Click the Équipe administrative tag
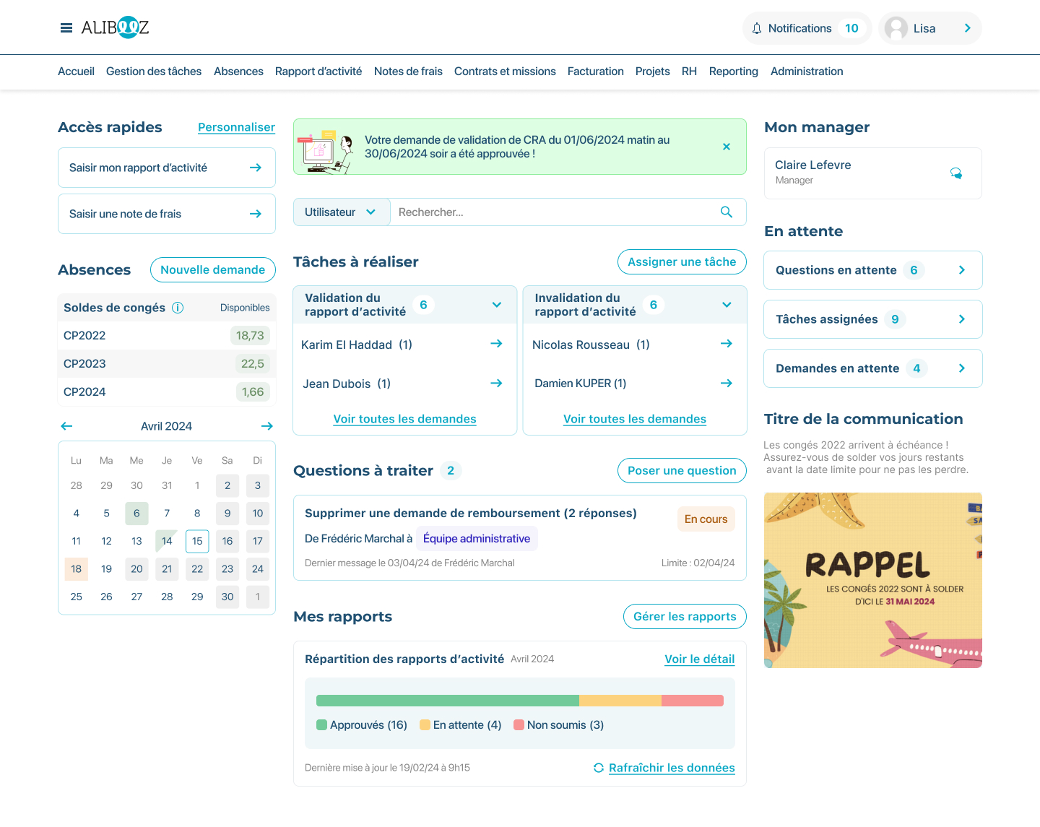Image resolution: width=1040 pixels, height=827 pixels. (x=477, y=539)
